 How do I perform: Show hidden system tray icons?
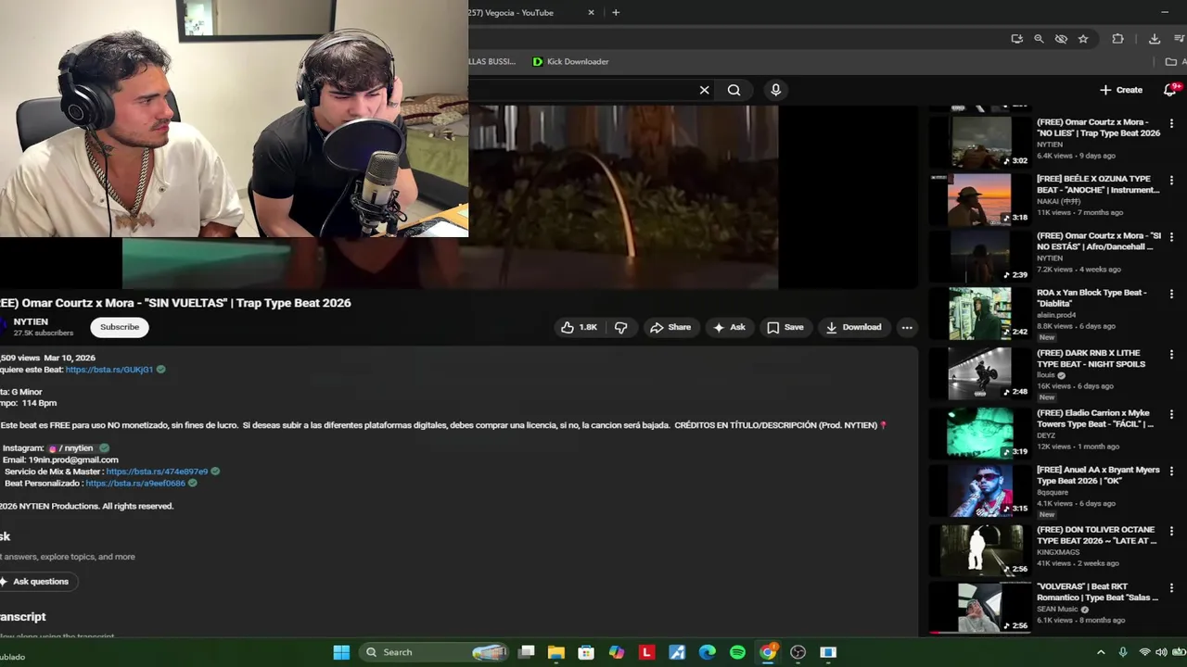click(x=1101, y=652)
